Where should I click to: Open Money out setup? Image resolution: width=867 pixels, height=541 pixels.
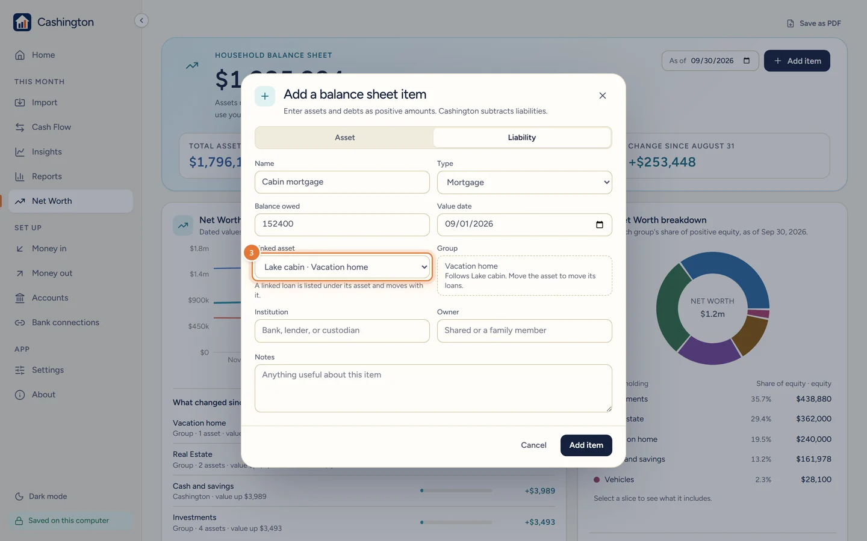tap(71, 273)
